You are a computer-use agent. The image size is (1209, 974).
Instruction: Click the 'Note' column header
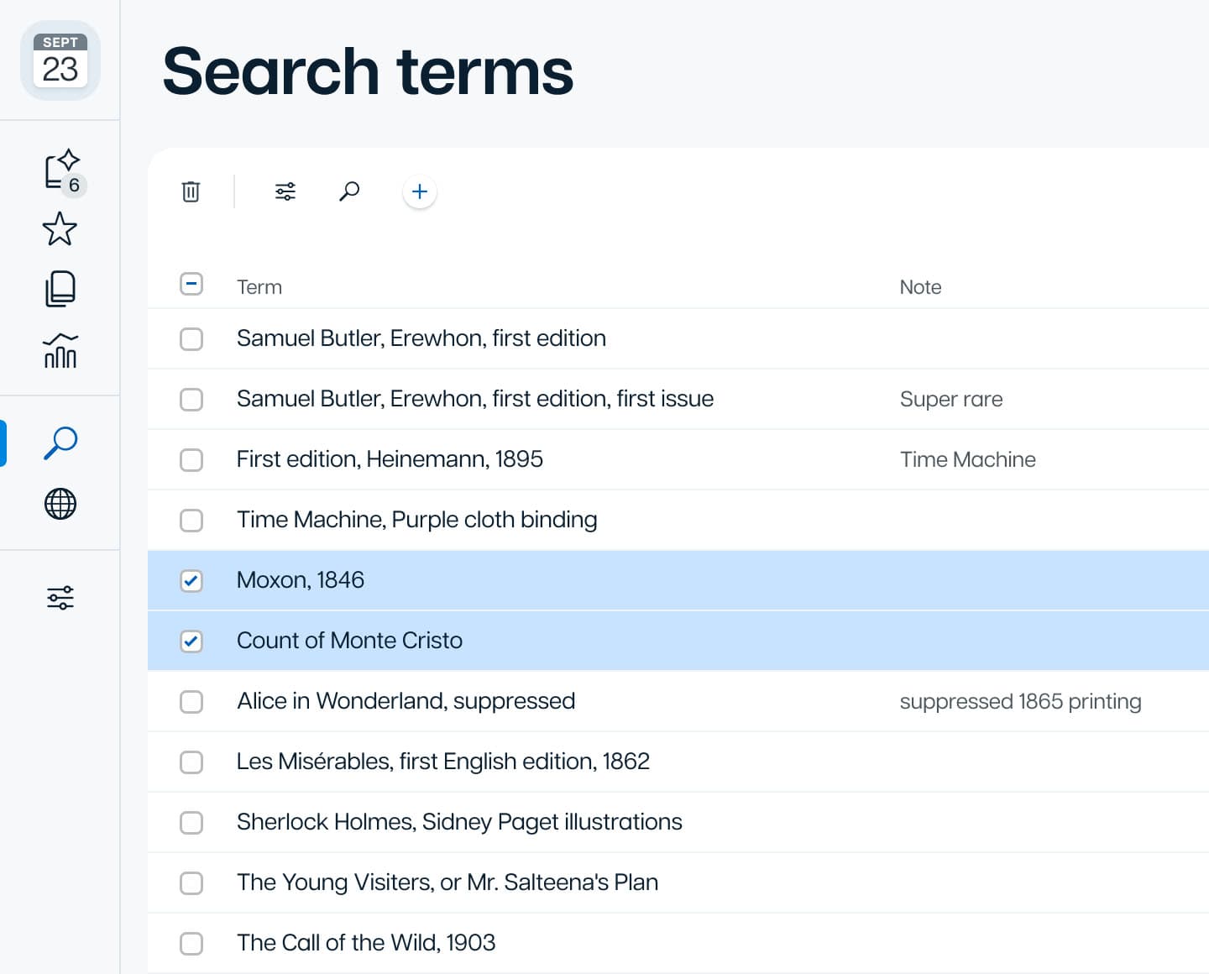(x=920, y=287)
